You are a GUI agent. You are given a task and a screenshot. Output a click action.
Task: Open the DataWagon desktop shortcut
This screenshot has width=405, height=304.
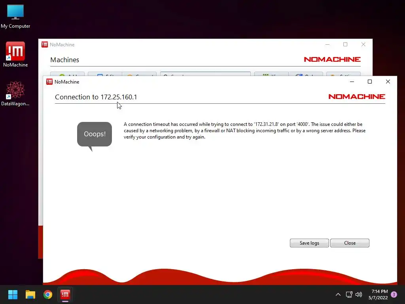coord(15,93)
